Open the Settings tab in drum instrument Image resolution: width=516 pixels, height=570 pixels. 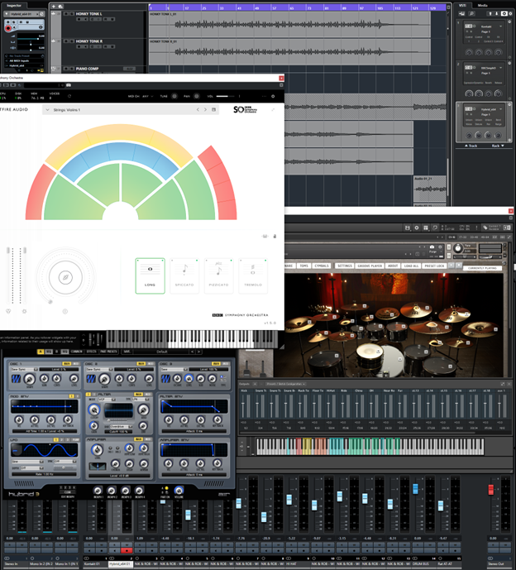click(345, 266)
